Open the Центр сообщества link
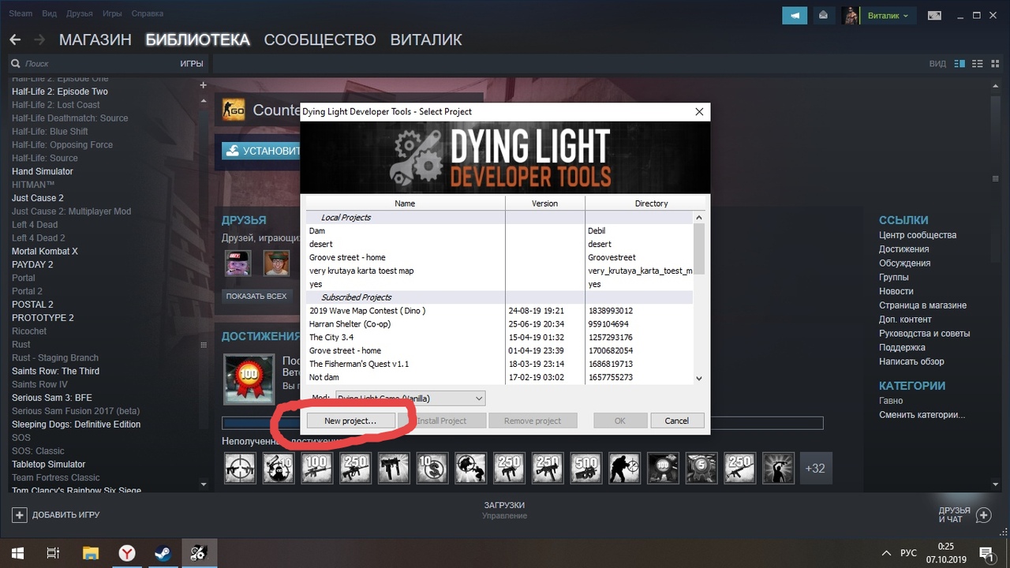This screenshot has width=1010, height=568. pos(918,235)
